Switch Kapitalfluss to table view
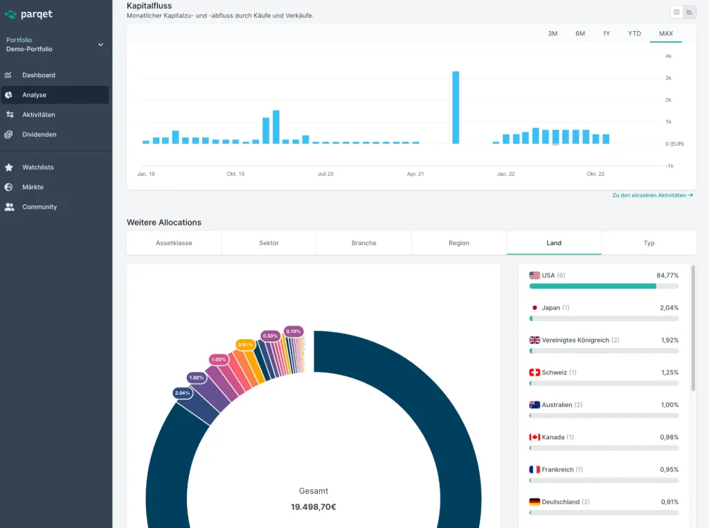 pos(676,12)
